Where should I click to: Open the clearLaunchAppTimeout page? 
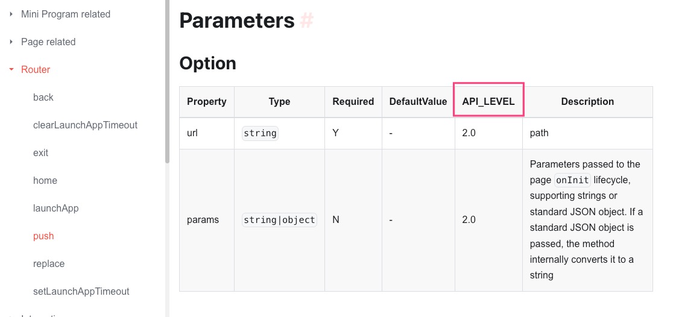[85, 125]
